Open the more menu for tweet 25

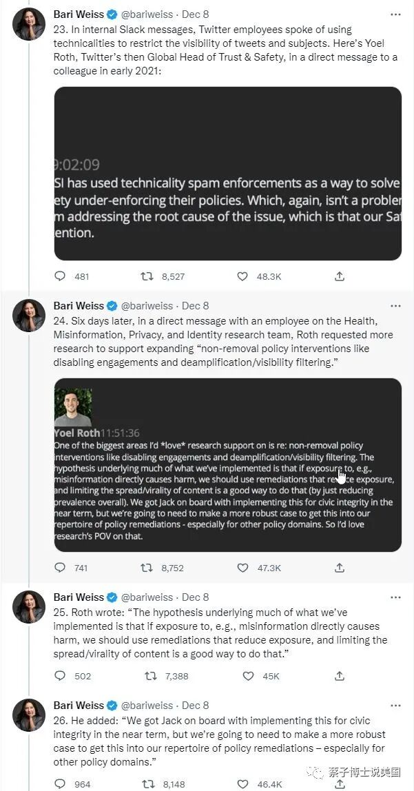395,597
